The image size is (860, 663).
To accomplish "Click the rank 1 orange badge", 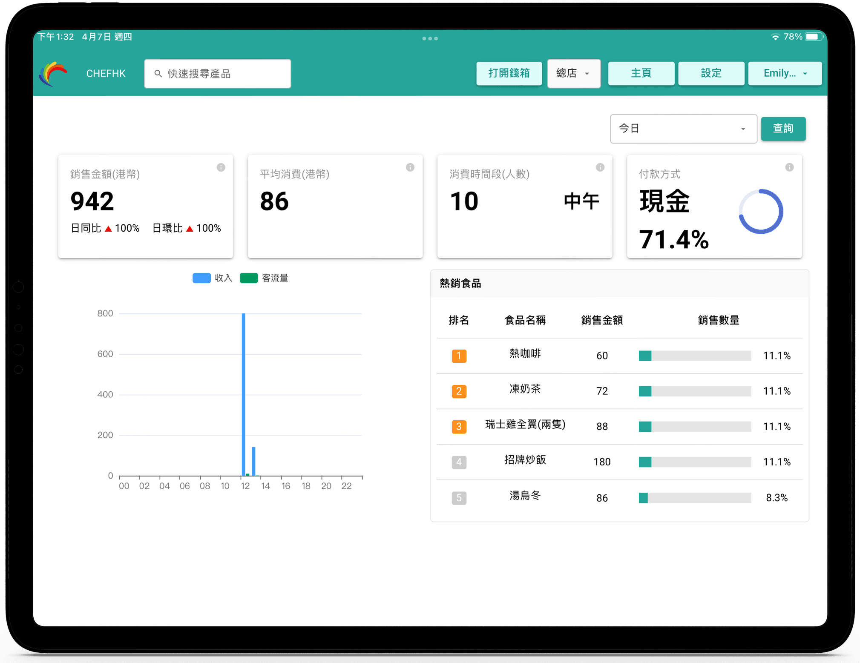I will 459,356.
